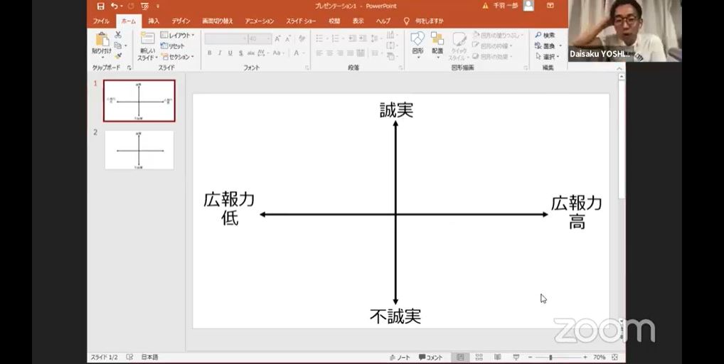Viewport: 724px width, 364px height.
Task: Open ribbon display options icon
Action: pyautogui.click(x=550, y=6)
